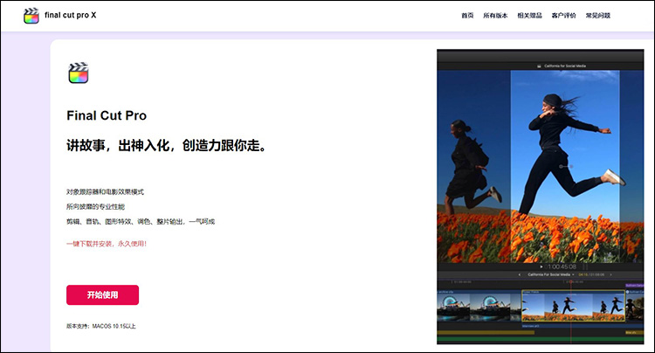Click the Final Cut Pro interface preview image
The image size is (655, 353).
pyautogui.click(x=540, y=197)
